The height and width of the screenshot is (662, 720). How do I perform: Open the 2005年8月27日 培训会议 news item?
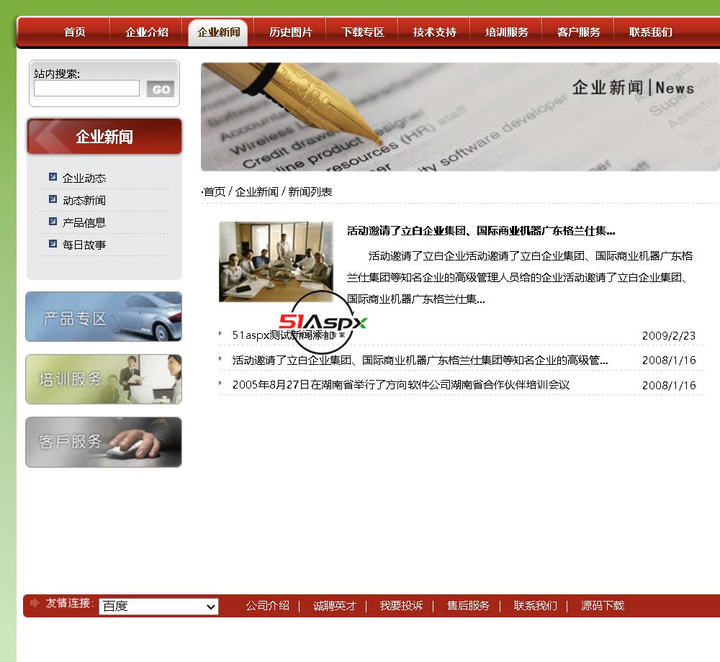[x=401, y=384]
